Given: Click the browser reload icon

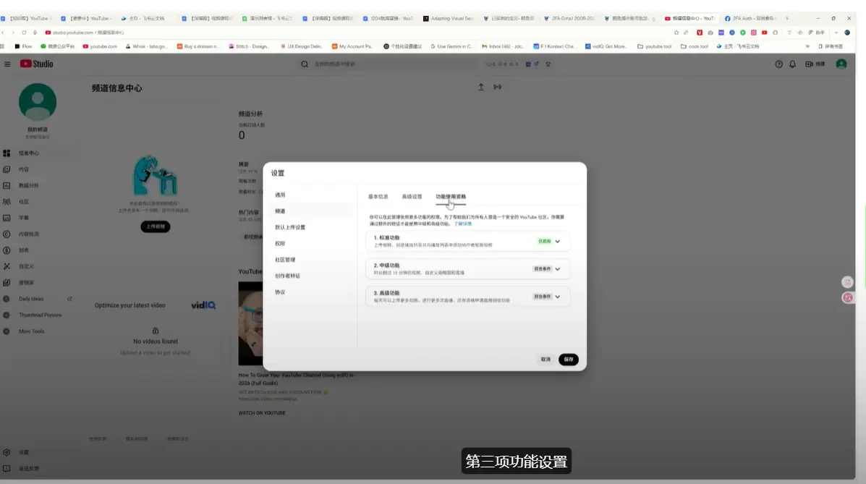Looking at the screenshot, I should [24, 33].
